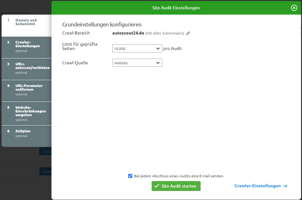The width and height of the screenshot is (302, 200).
Task: Click the white X close icon in green header
Action: (294, 8)
